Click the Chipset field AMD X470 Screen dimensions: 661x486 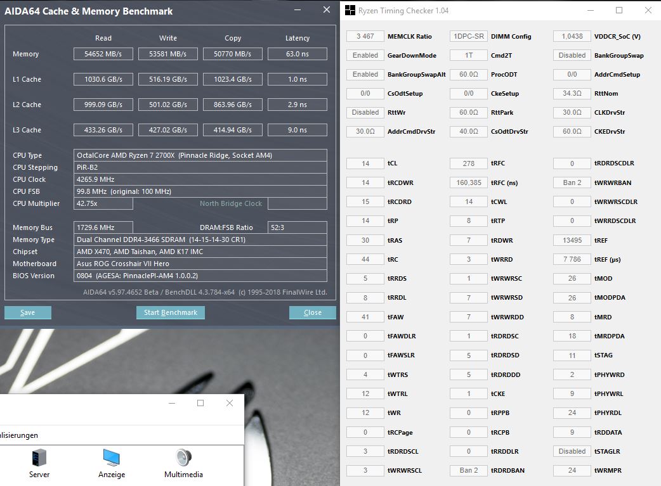200,252
